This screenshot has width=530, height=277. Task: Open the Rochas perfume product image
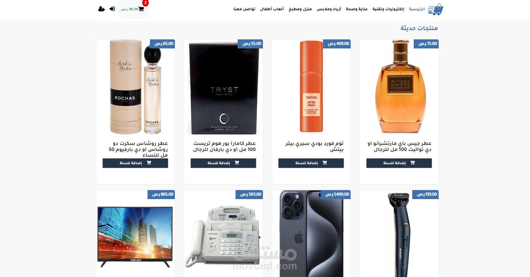[x=136, y=87]
